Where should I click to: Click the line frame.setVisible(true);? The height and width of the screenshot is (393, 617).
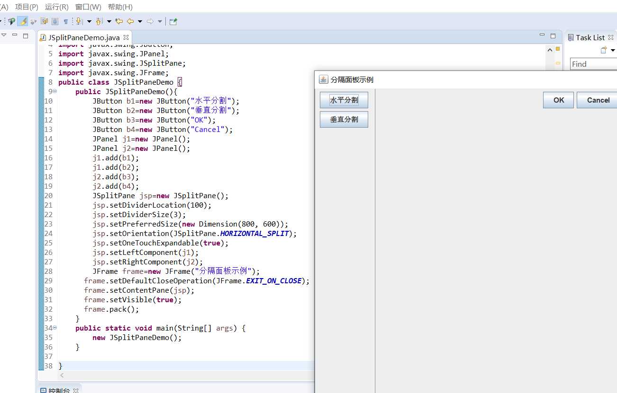pos(133,299)
